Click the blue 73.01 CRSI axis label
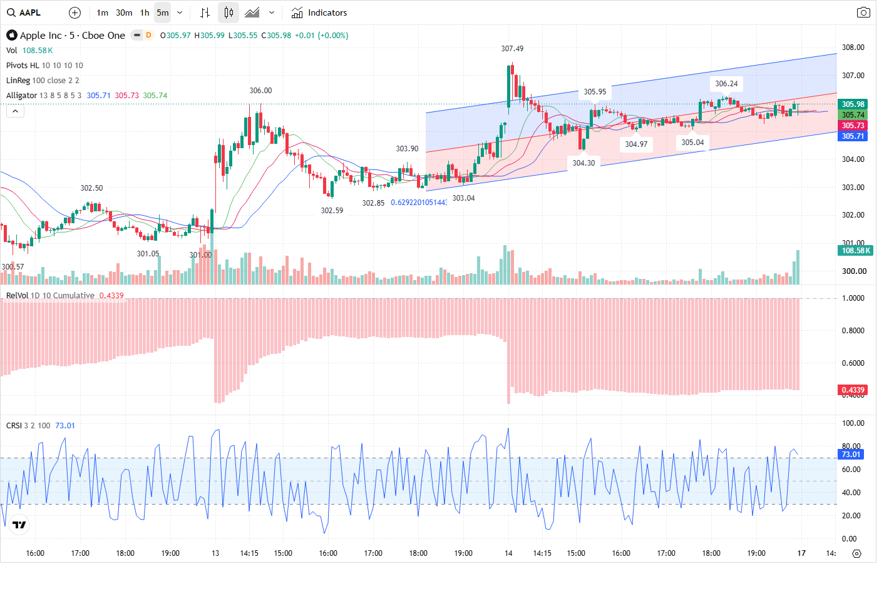The image size is (889, 594). click(x=851, y=454)
